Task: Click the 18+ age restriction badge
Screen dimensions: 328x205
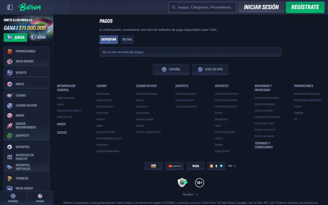Action: tap(199, 183)
